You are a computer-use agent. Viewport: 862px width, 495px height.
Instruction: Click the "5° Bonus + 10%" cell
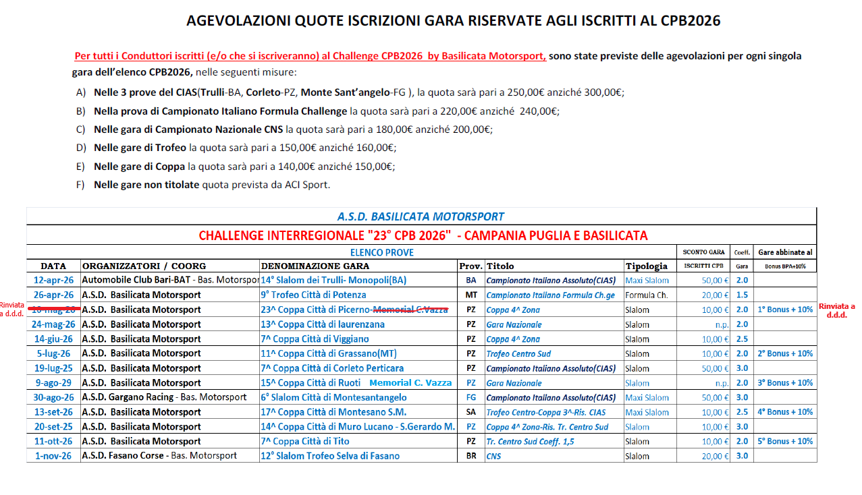click(x=785, y=441)
